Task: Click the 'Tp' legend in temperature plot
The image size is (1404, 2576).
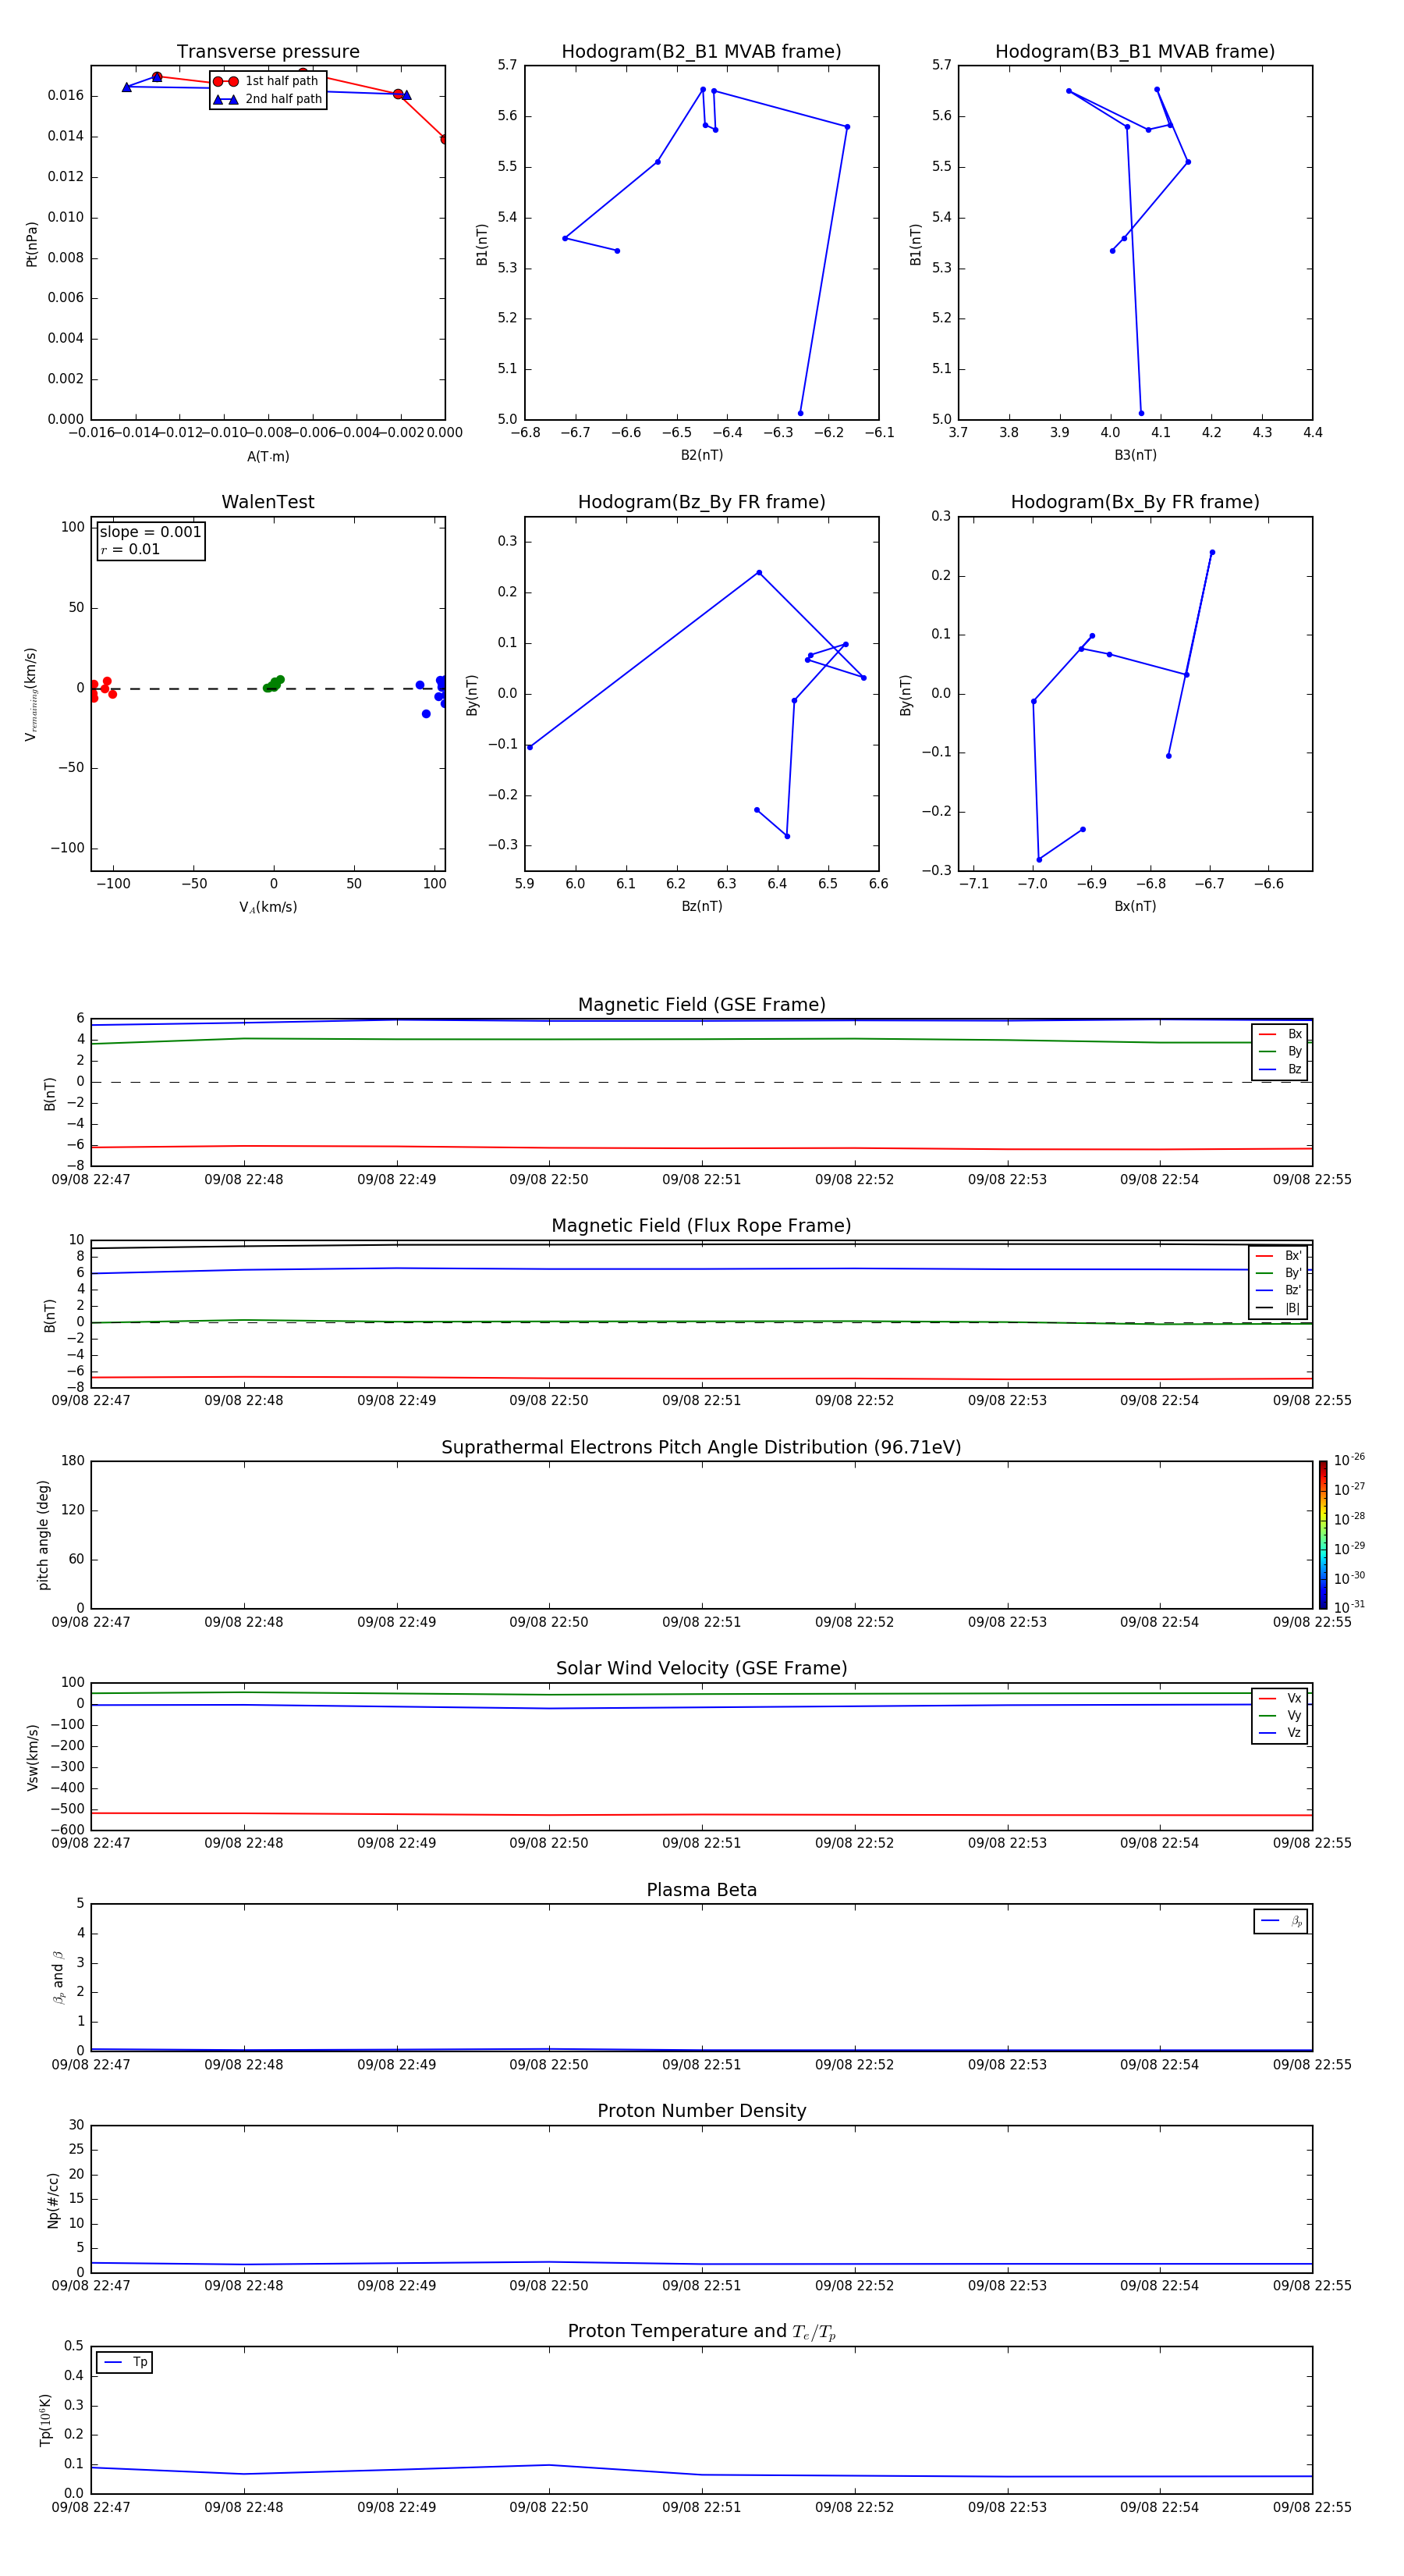Action: [125, 2362]
